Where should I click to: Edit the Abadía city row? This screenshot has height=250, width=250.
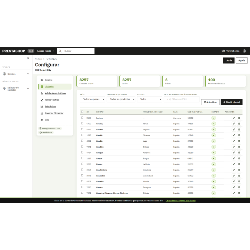[234, 135]
